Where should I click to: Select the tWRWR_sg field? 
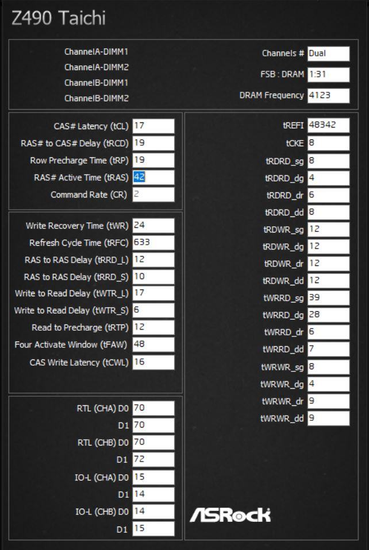pos(329,367)
